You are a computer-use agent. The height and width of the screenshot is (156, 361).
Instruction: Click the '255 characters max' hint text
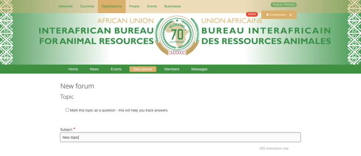click(274, 148)
